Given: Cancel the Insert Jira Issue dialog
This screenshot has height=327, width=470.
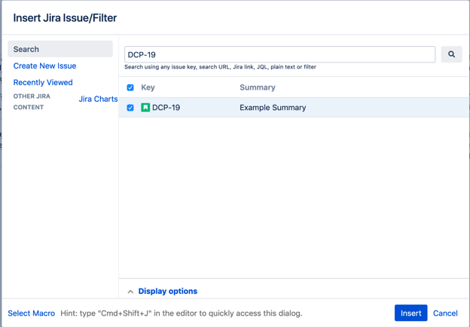Looking at the screenshot, I should click(x=445, y=313).
